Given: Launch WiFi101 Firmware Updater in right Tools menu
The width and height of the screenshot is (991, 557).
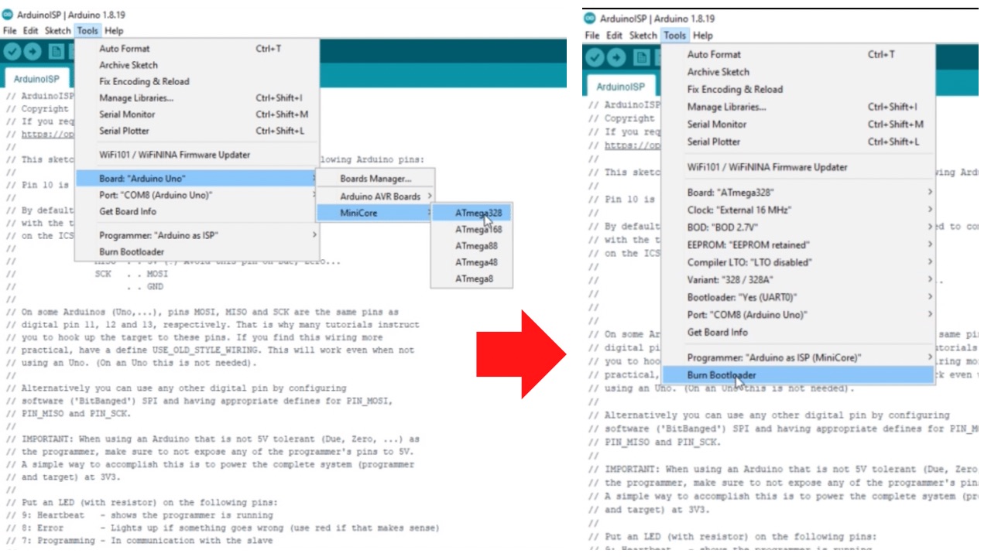Looking at the screenshot, I should [x=798, y=167].
